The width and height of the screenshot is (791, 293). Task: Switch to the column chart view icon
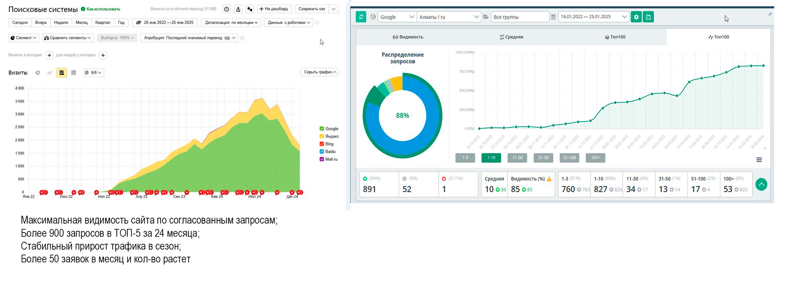click(74, 73)
